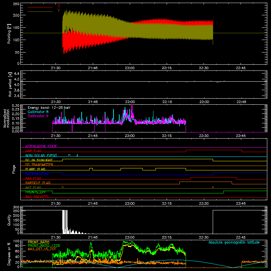The height and width of the screenshot is (271, 271).
Task: Click the yellow FRONT_RATIO legend entry
Action: (38, 242)
